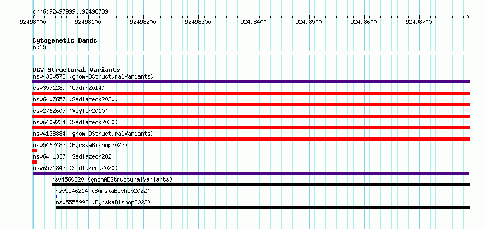Screen dimensions: 485x229
Task: Click the chr6:92497999..92498789 region label
Action: tap(70, 12)
